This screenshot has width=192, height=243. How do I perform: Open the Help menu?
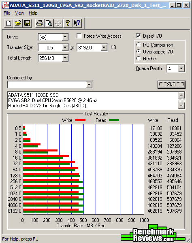(x=33, y=13)
